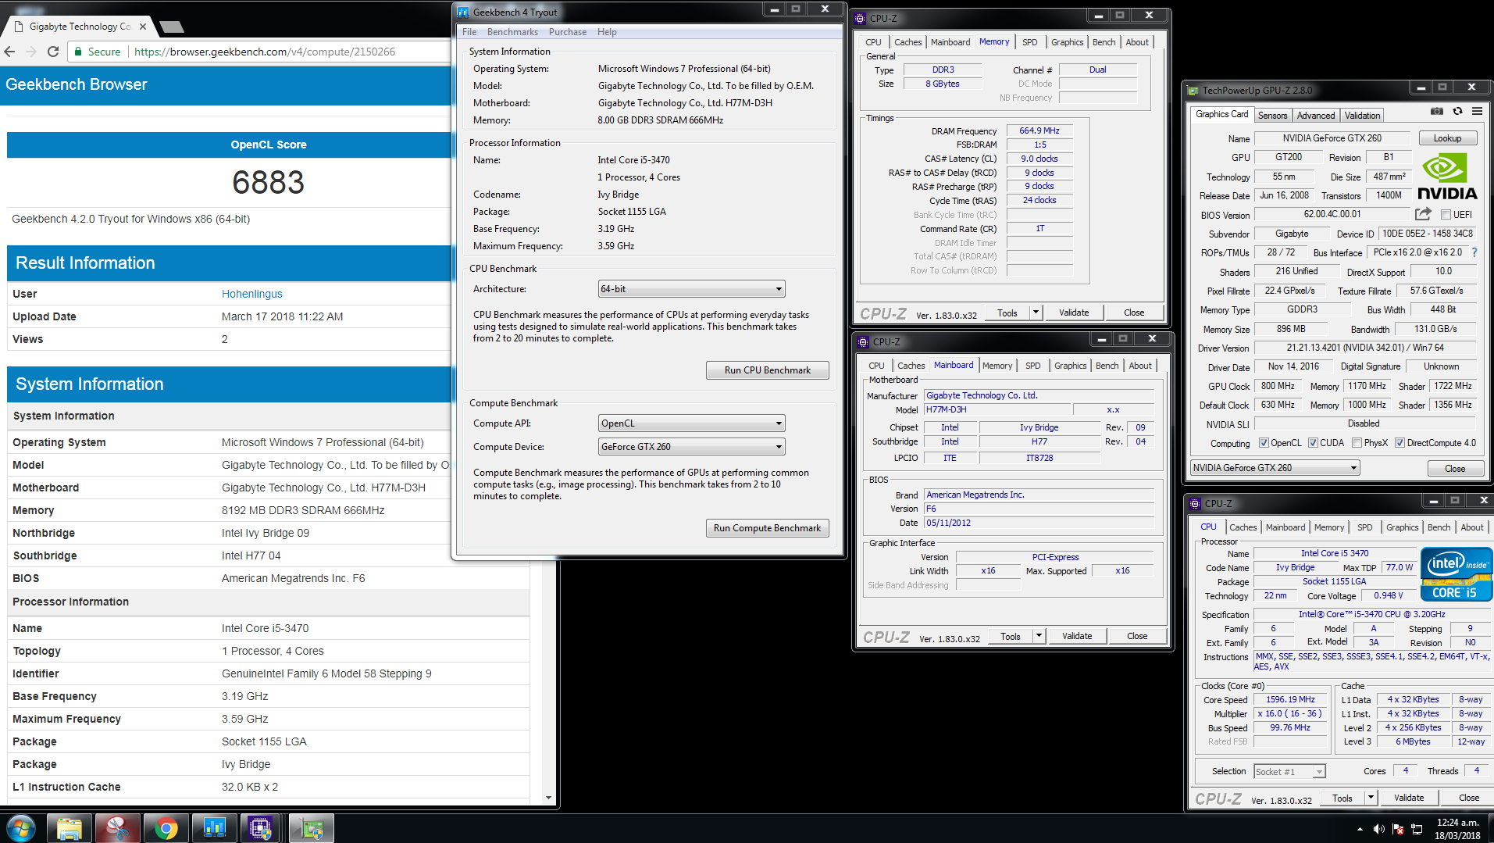Open Snipping Tool taskbar icon
The width and height of the screenshot is (1494, 843).
118,828
